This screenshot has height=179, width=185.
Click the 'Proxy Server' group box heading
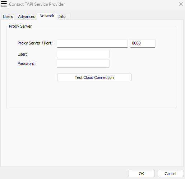pyautogui.click(x=20, y=26)
